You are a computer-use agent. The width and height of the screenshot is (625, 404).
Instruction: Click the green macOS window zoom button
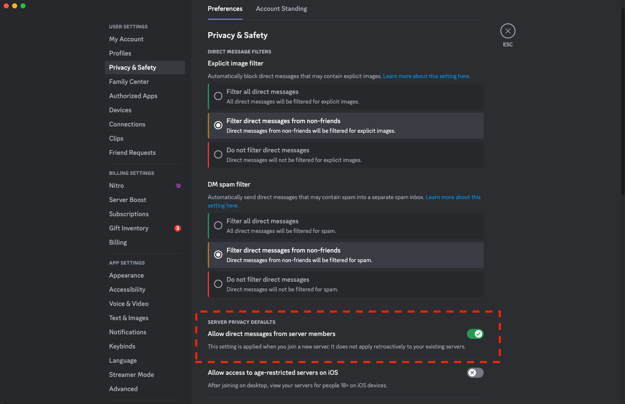(x=23, y=6)
